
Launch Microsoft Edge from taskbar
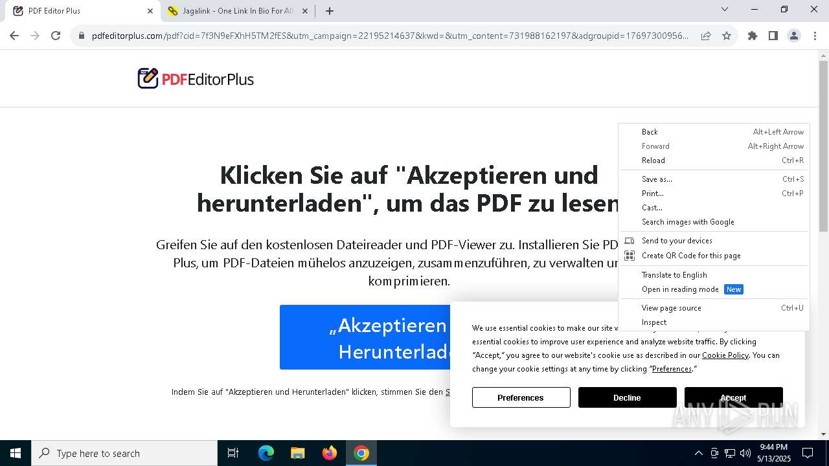[x=266, y=453]
